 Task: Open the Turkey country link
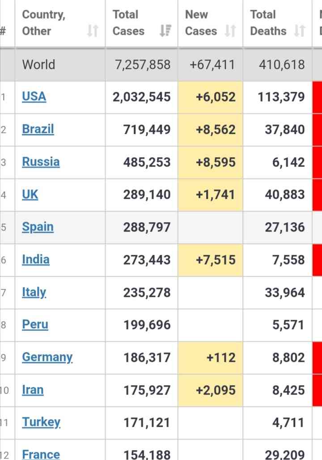click(41, 422)
